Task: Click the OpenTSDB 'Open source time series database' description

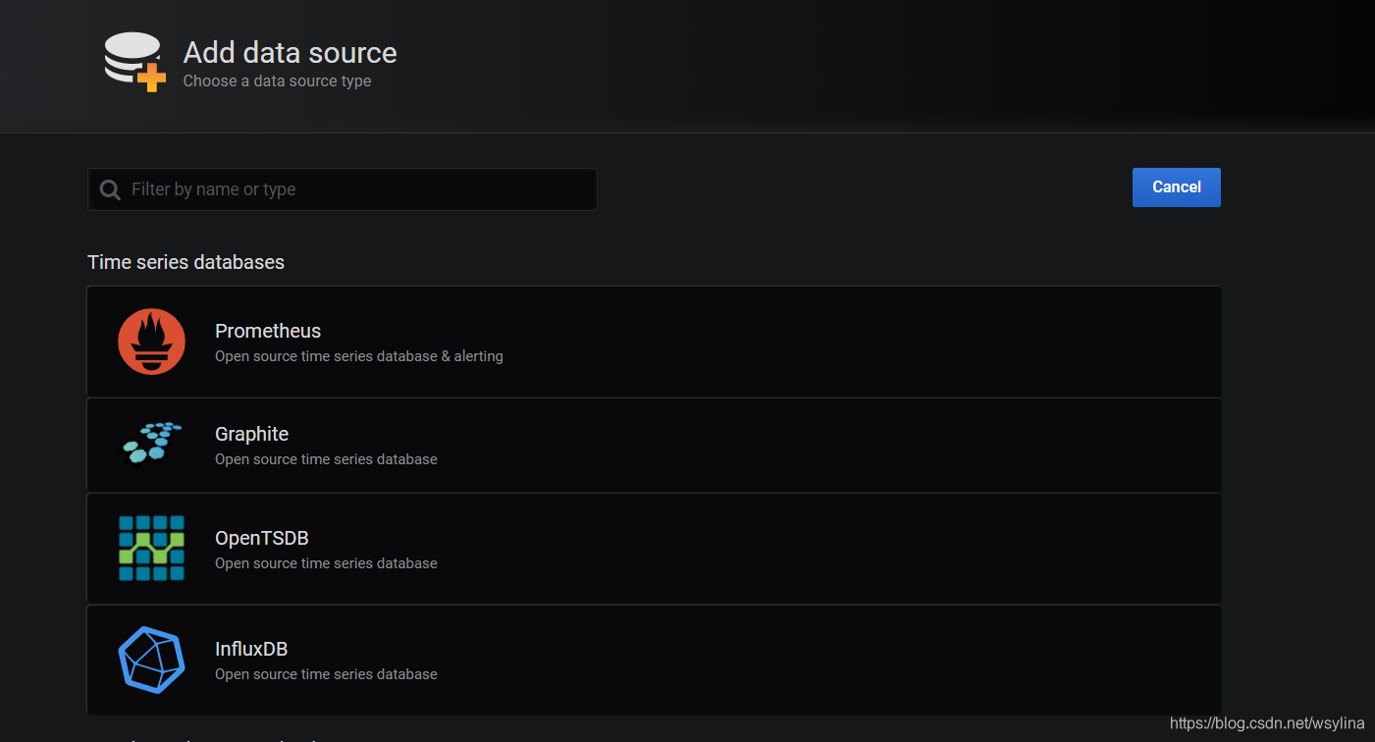Action: pos(326,563)
